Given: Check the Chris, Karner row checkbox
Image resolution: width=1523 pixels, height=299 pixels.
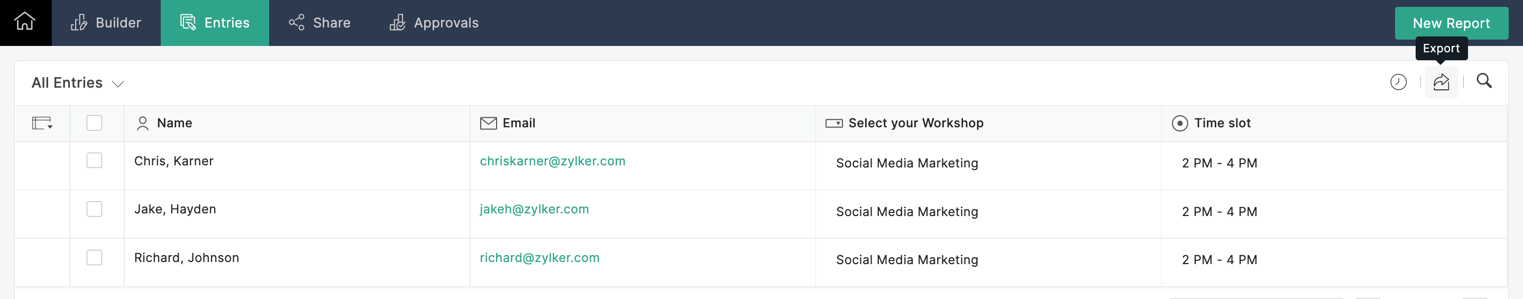Looking at the screenshot, I should click(94, 161).
